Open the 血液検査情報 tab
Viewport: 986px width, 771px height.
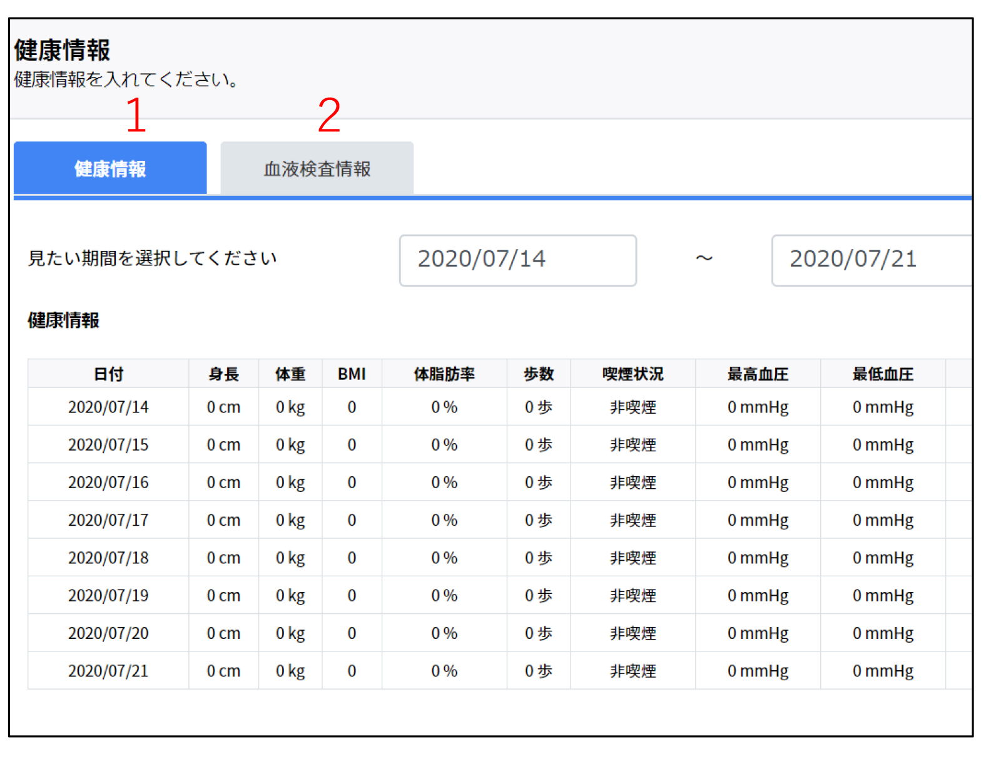pos(317,168)
